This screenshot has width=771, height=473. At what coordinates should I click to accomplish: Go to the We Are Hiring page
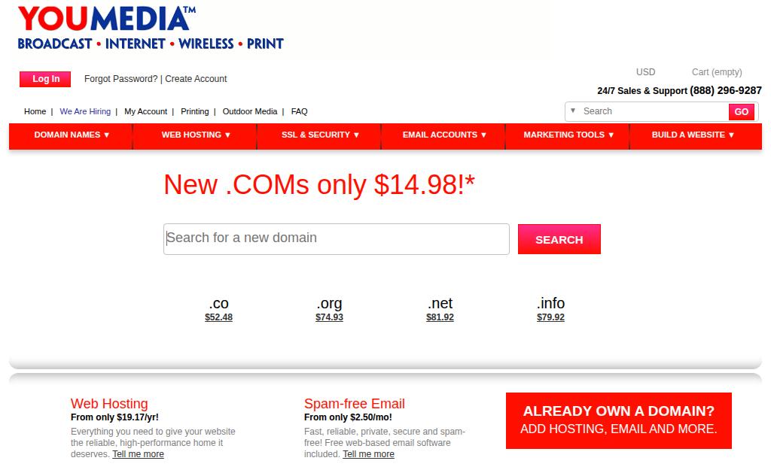click(85, 111)
